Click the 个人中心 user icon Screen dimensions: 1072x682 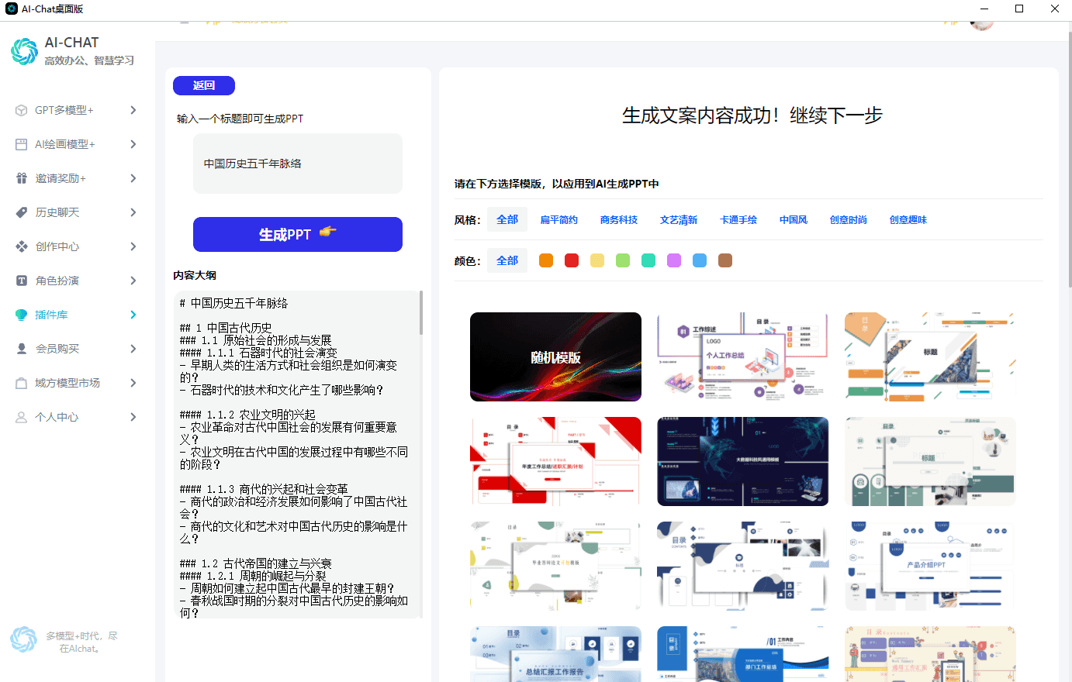point(22,417)
